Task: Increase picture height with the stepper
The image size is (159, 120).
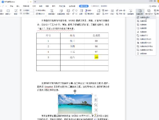Action: click(34, 10)
